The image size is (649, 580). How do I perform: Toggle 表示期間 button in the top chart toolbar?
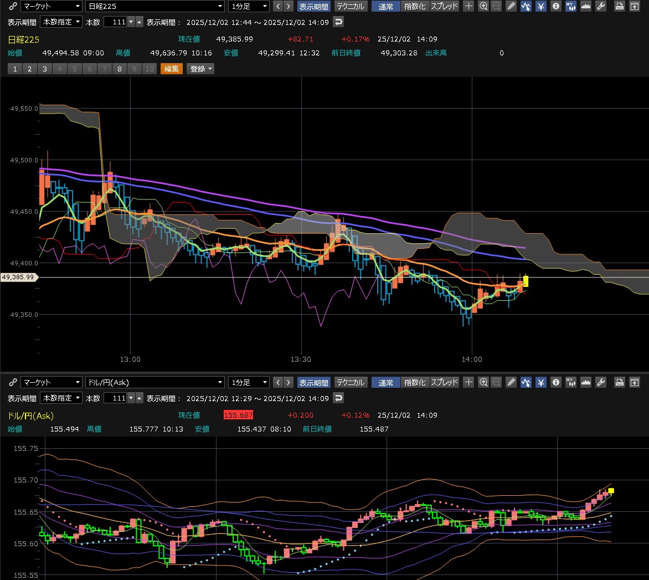click(x=313, y=7)
